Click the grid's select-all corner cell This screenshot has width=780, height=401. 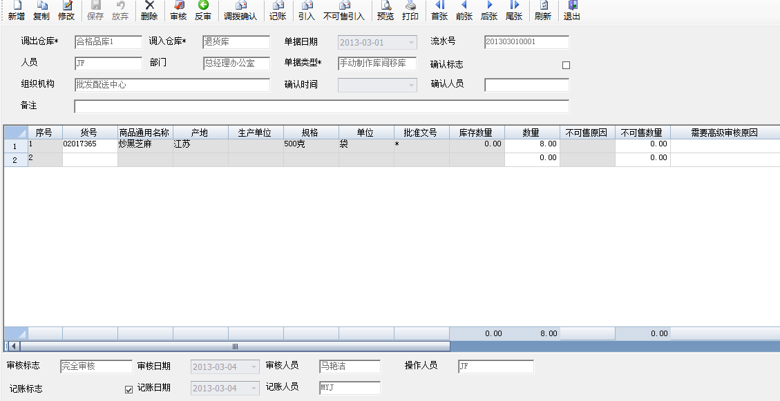click(16, 133)
